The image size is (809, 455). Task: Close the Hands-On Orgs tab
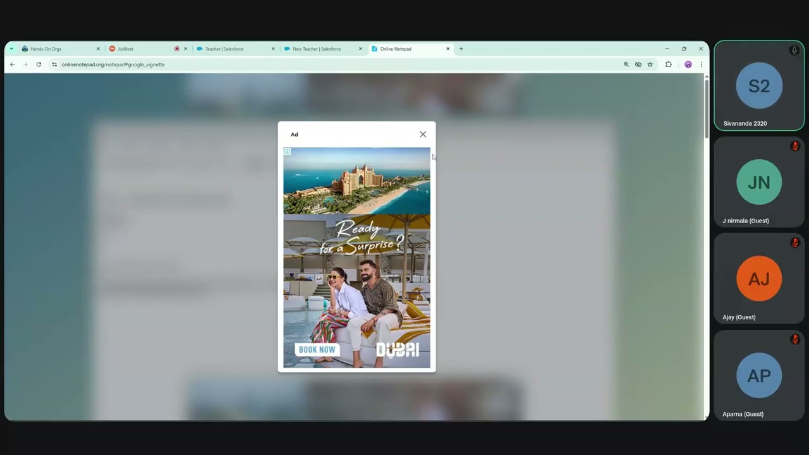[98, 49]
